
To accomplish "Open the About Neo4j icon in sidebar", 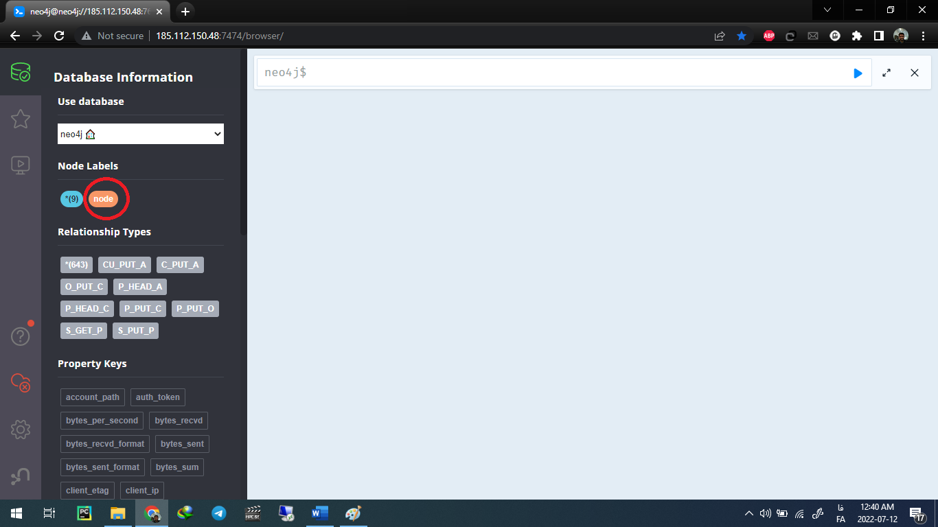I will [21, 476].
